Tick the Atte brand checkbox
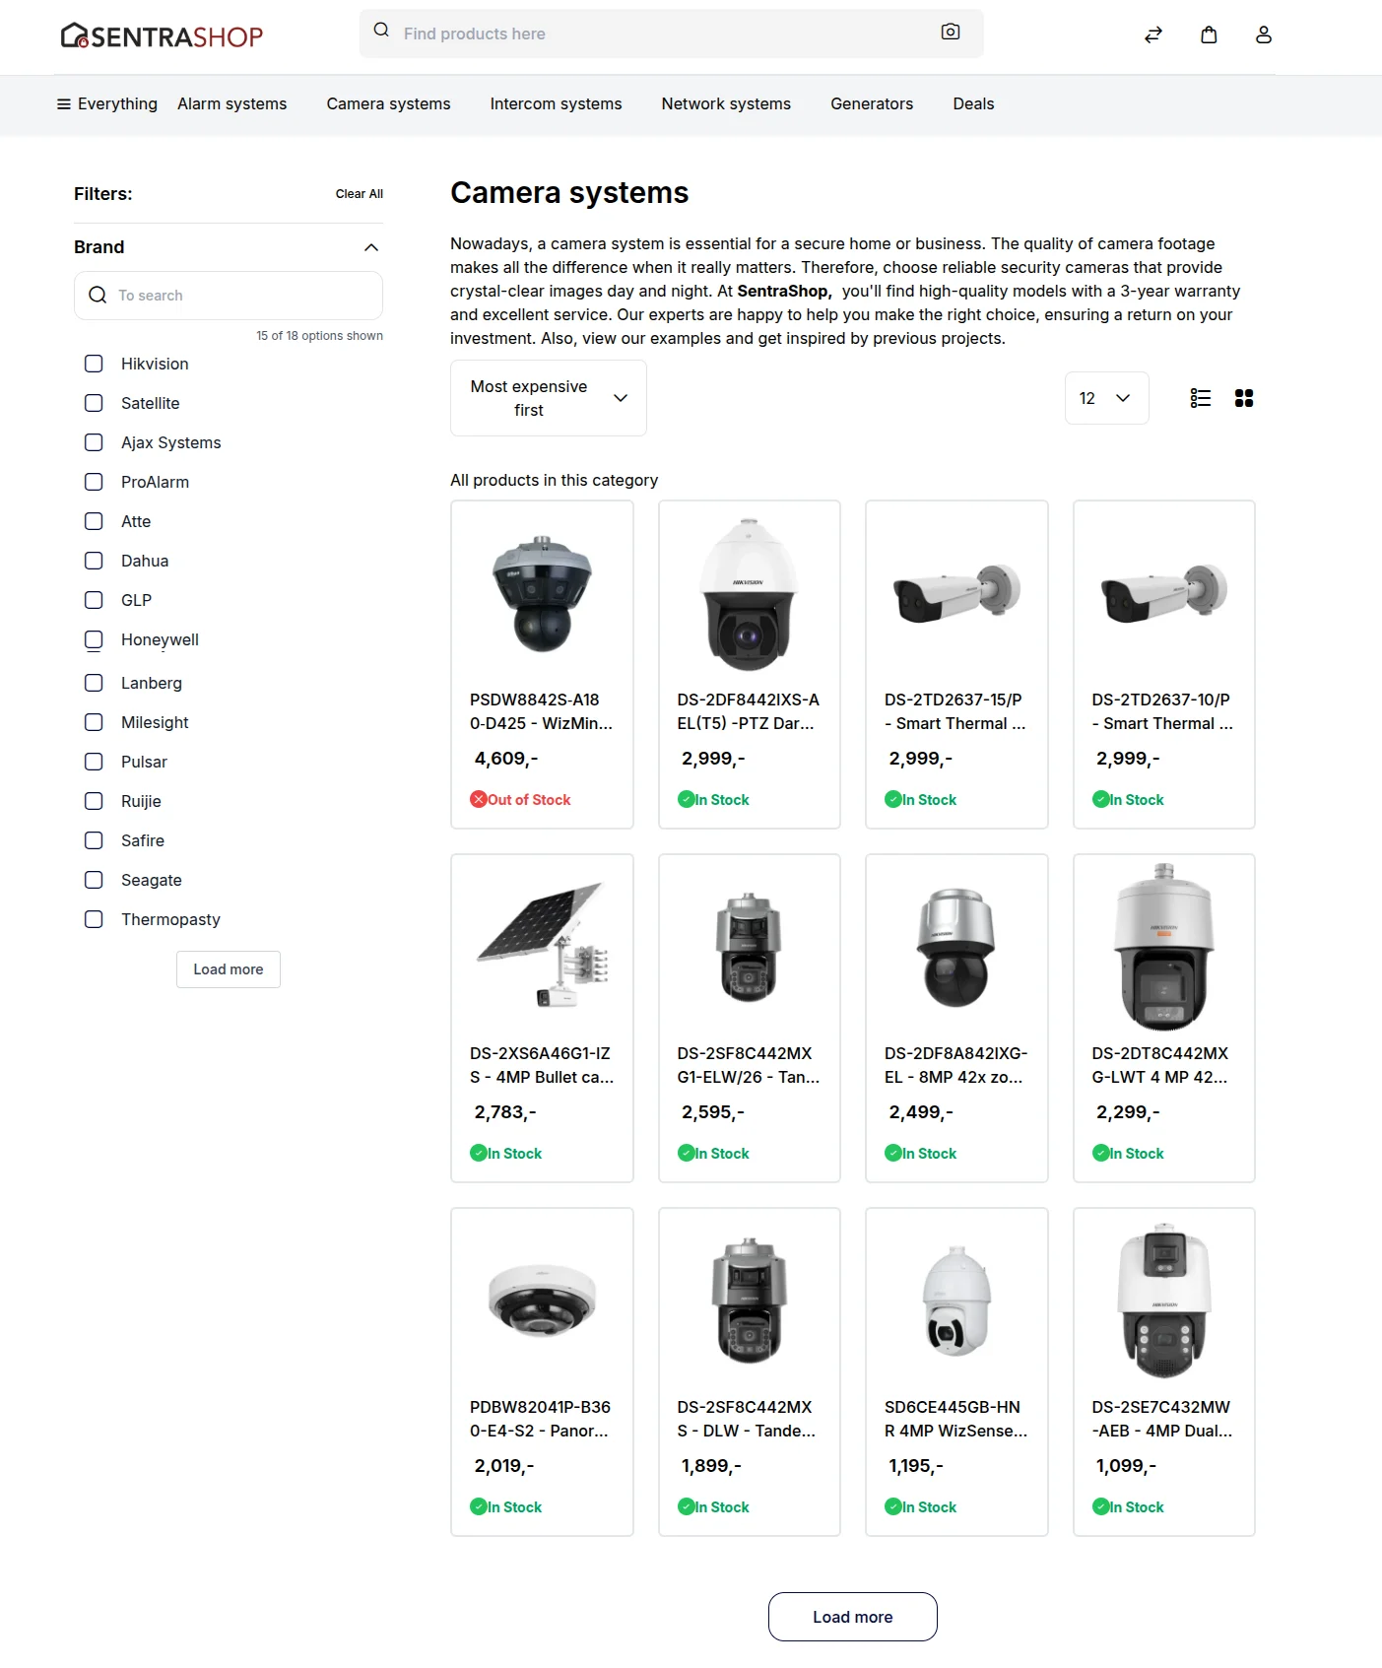 click(x=94, y=521)
